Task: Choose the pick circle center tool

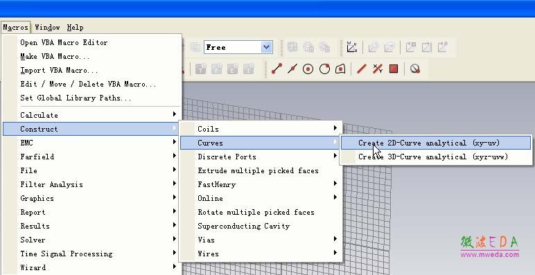Action: pos(308,69)
